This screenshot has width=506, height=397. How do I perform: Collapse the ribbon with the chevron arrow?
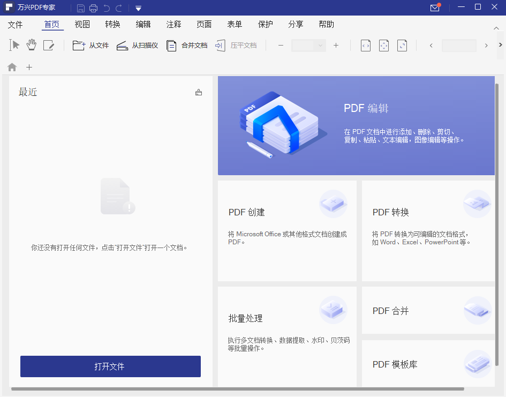[496, 28]
